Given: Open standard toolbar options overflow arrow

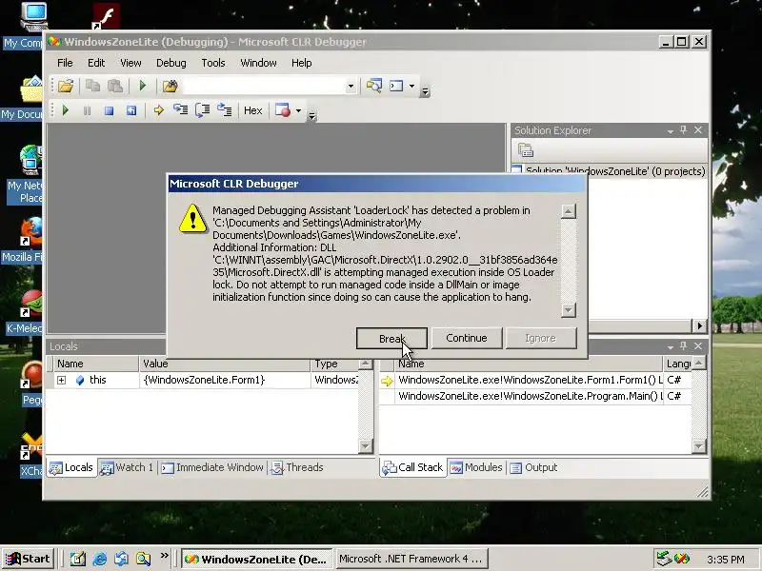Looking at the screenshot, I should tap(425, 91).
